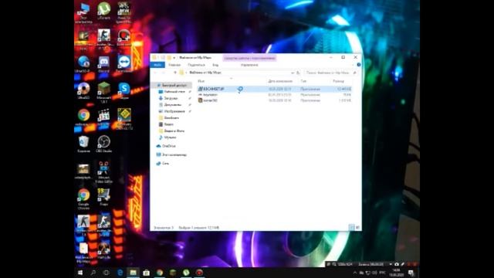This screenshot has width=494, height=278.
Task: Select the second file in the list
Action: point(275,94)
